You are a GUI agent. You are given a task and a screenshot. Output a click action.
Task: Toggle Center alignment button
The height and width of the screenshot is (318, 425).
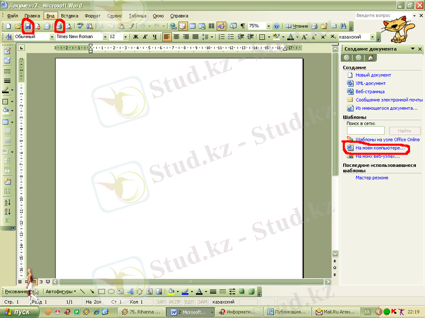(x=176, y=37)
